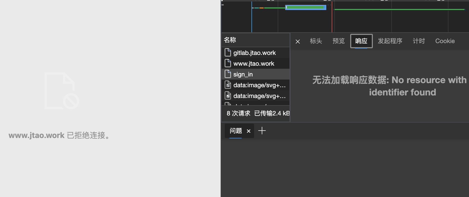469x197 pixels.
Task: Open the Cookie tab
Action: coord(445,41)
